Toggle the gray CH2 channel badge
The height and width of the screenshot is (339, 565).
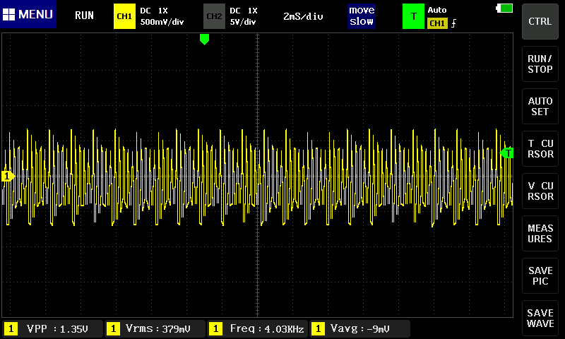click(214, 16)
